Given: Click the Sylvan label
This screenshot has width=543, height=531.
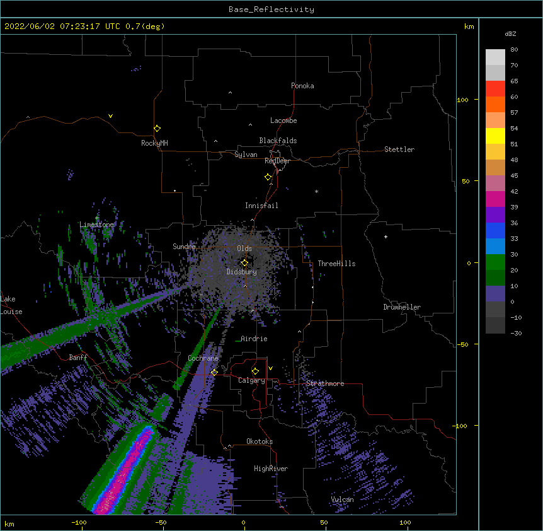Looking at the screenshot, I should pyautogui.click(x=246, y=155).
